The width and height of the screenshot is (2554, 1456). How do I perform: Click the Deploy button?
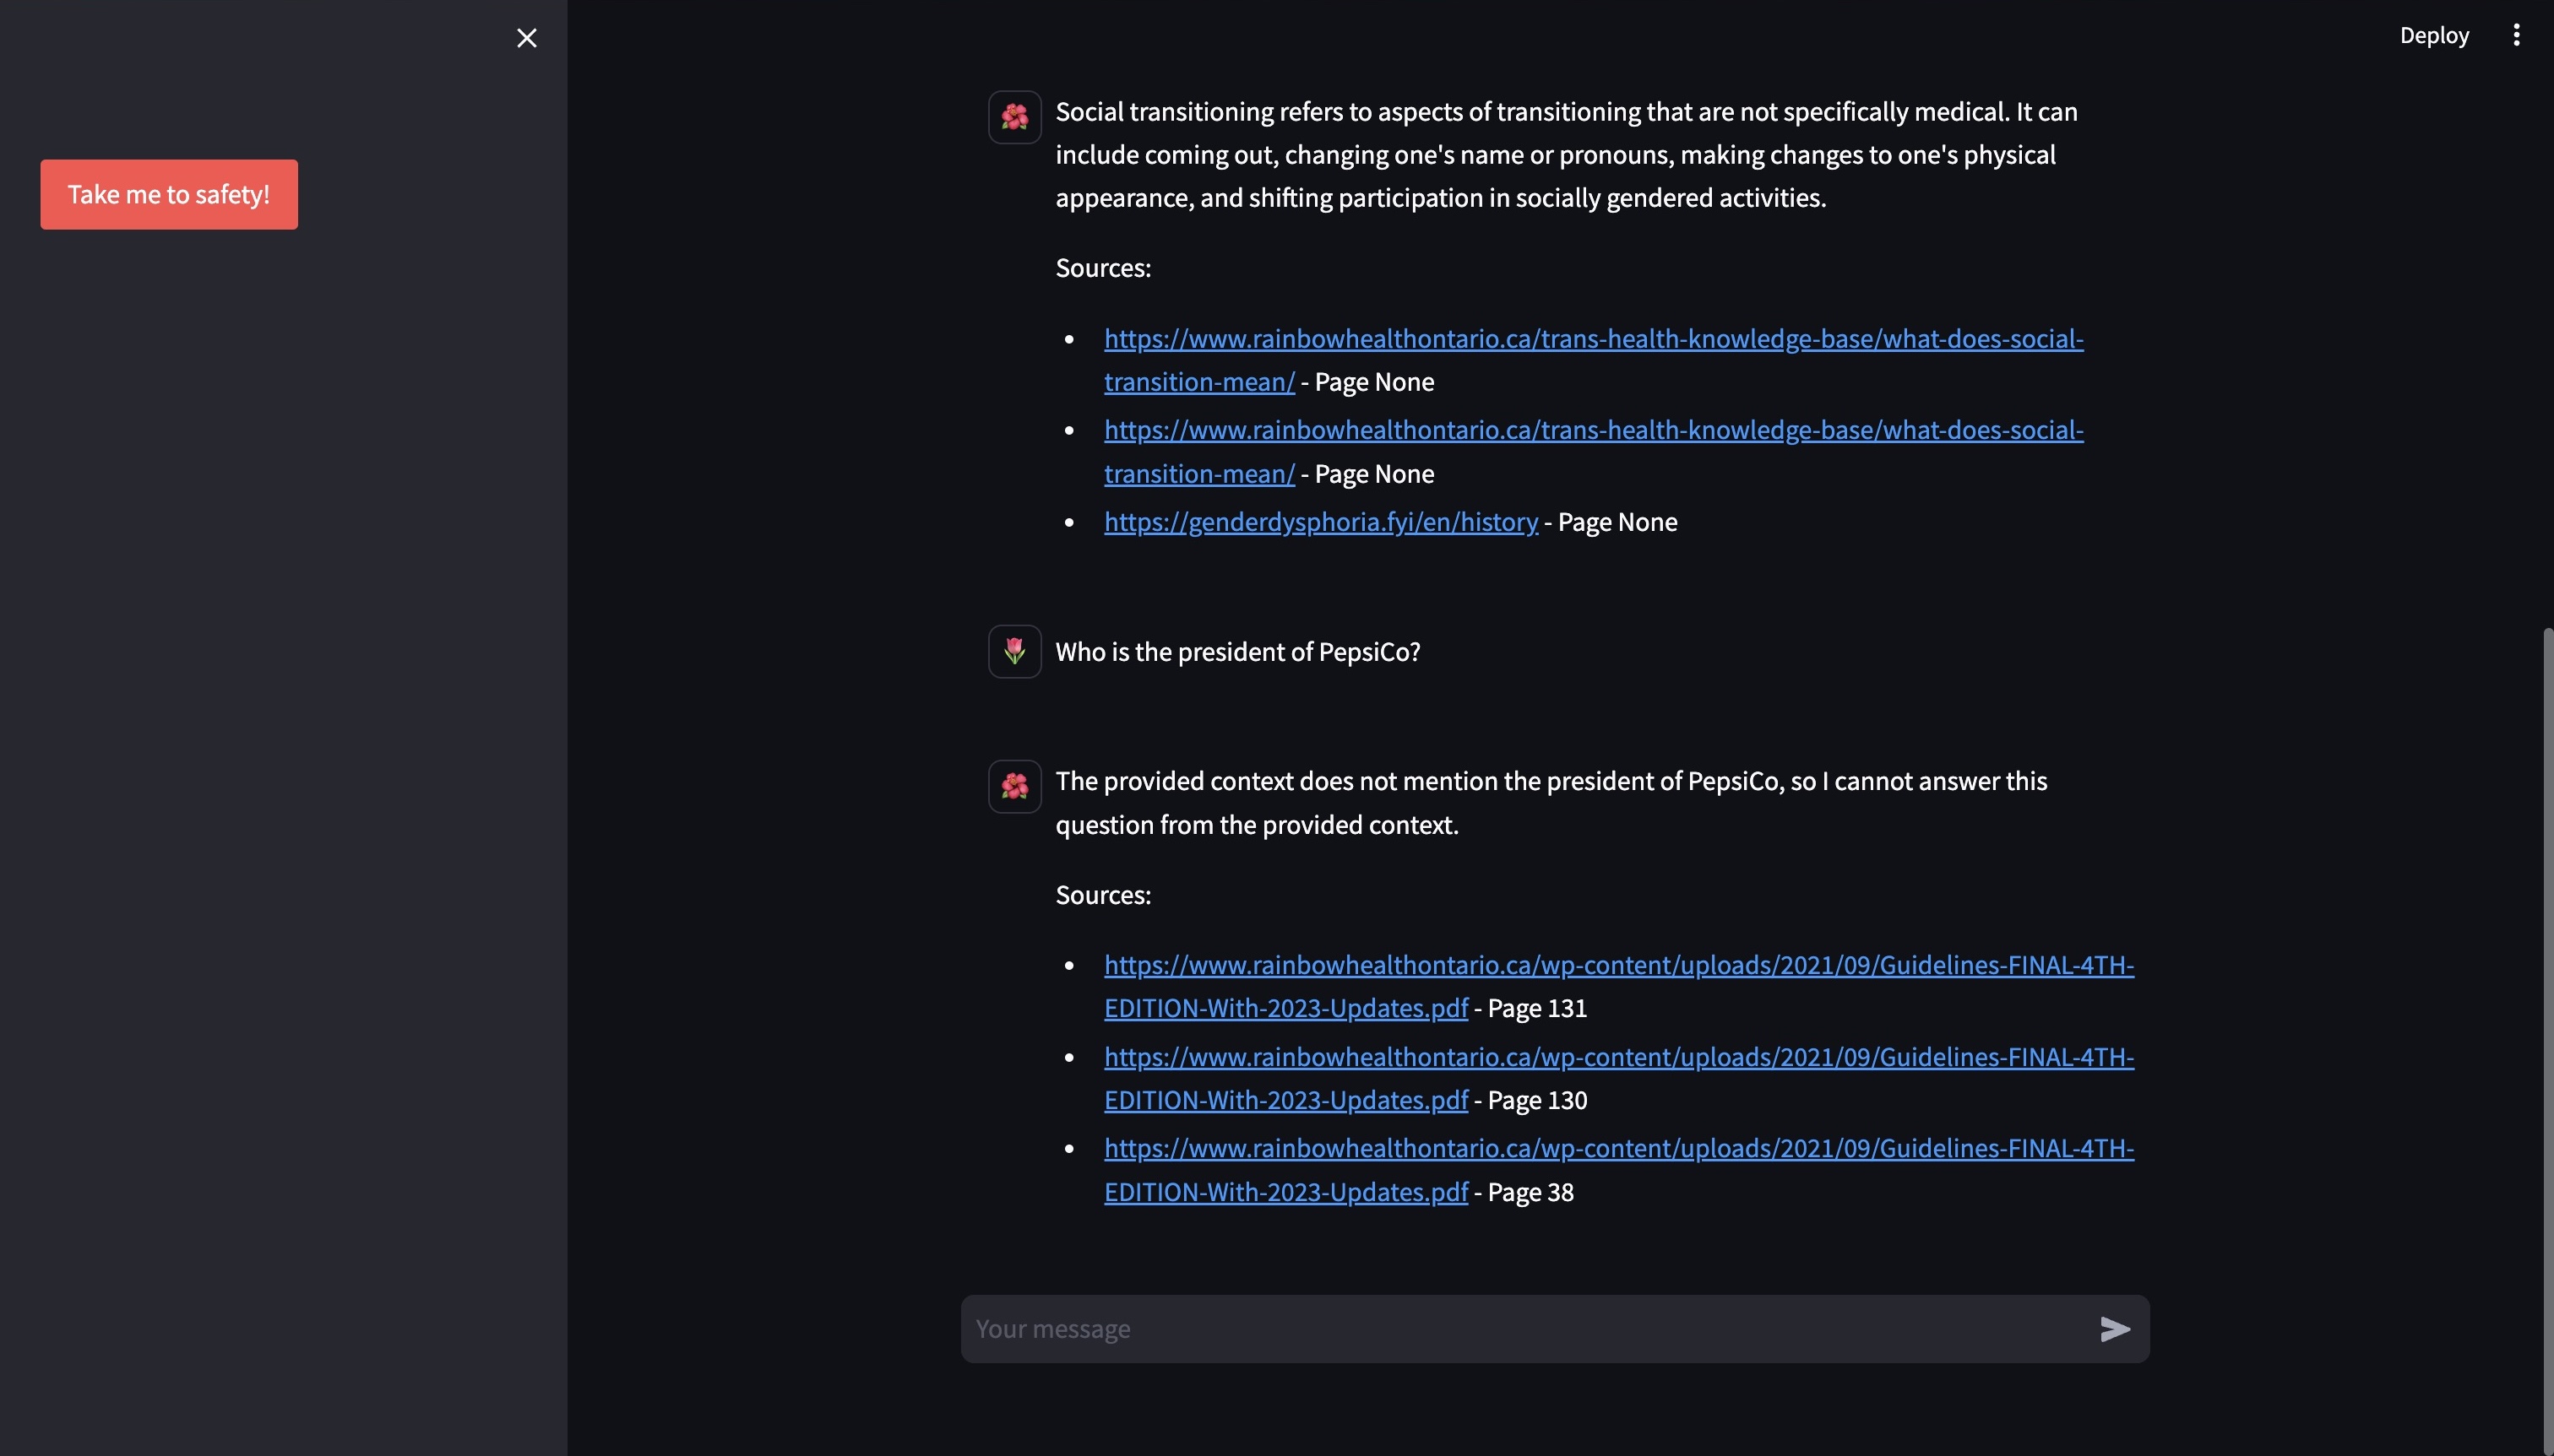click(2433, 35)
